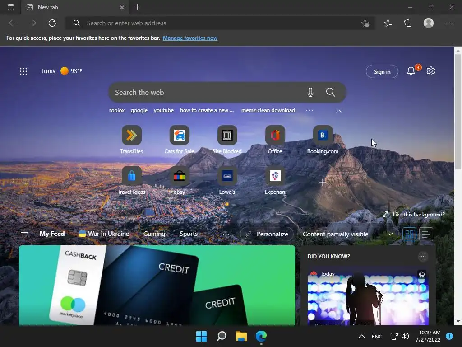Select the My Feed tab
This screenshot has width=462, height=347.
click(x=52, y=234)
